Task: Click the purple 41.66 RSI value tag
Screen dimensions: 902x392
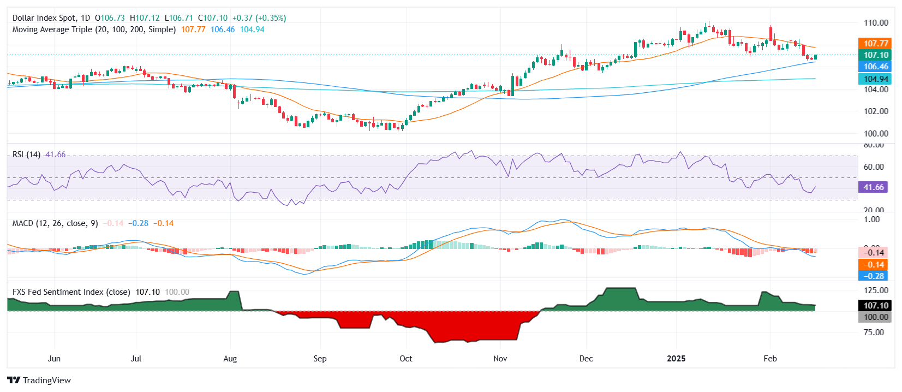Action: click(x=873, y=187)
